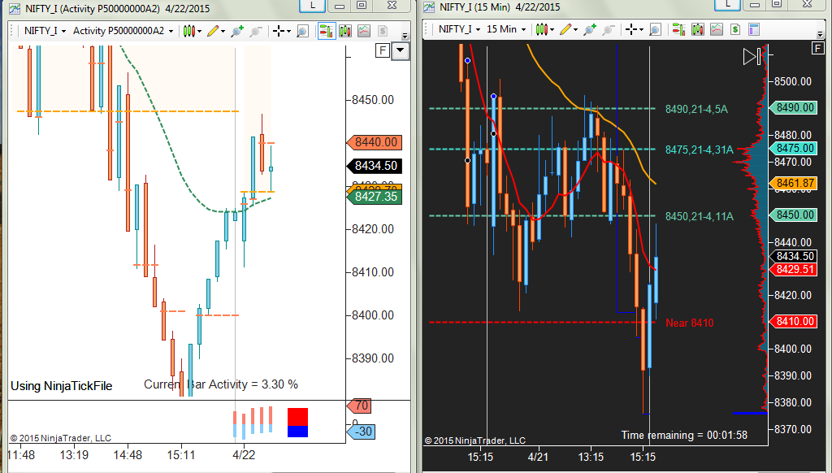Screen dimensions: 832x473
Task: Click the red block in the Activity indicator panel
Action: pos(297,417)
